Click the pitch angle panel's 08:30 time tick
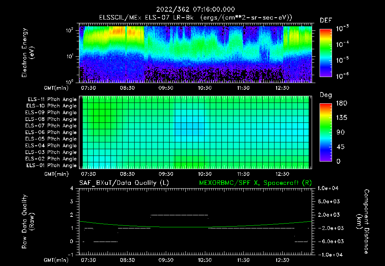This screenshot has width=385, height=266. click(127, 174)
